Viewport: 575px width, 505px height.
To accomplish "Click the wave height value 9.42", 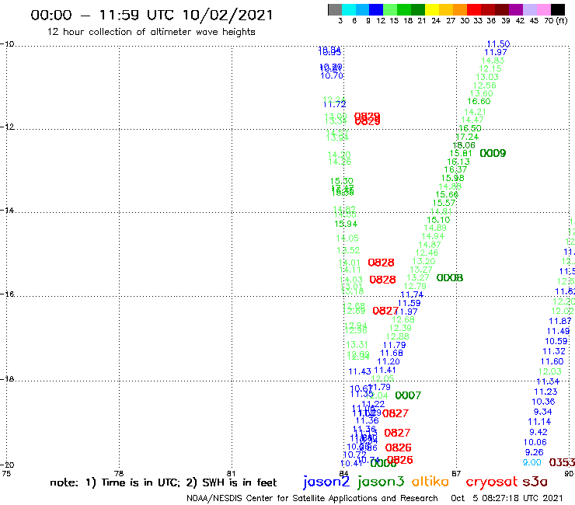I will click(538, 432).
